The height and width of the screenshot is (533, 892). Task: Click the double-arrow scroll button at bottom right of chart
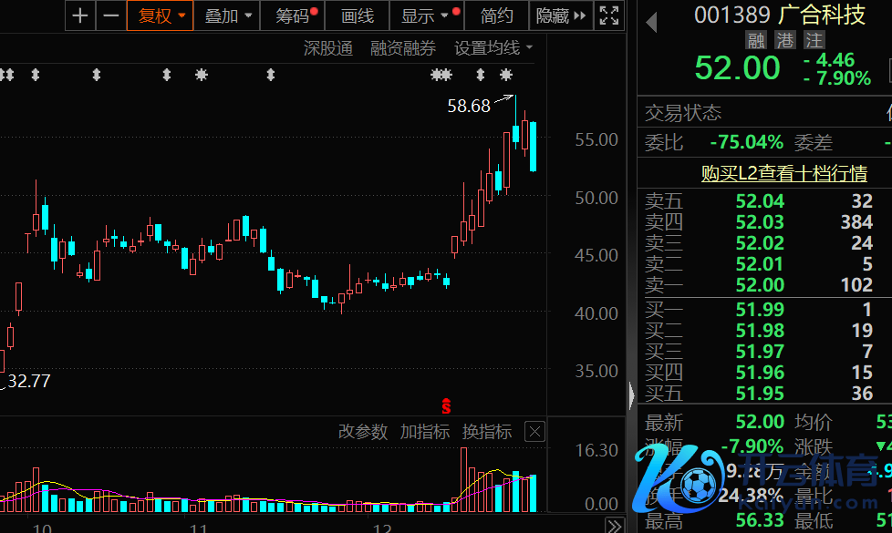click(x=615, y=526)
